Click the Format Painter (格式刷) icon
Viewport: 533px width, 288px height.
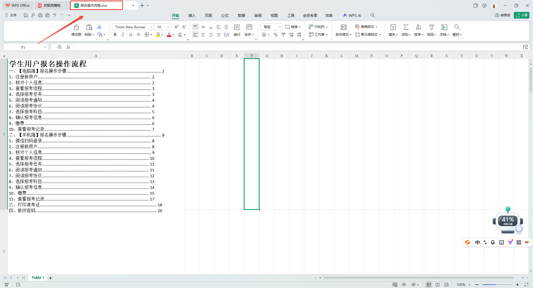click(x=76, y=27)
